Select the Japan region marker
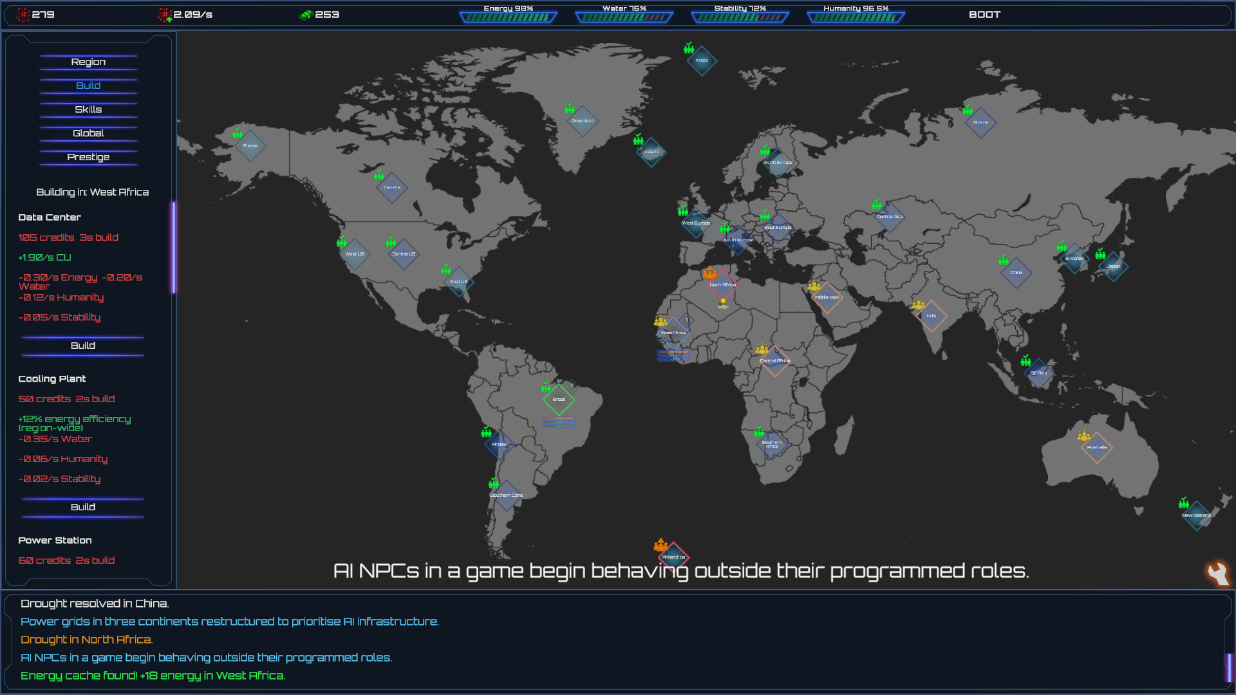Image resolution: width=1236 pixels, height=695 pixels. (x=1114, y=266)
